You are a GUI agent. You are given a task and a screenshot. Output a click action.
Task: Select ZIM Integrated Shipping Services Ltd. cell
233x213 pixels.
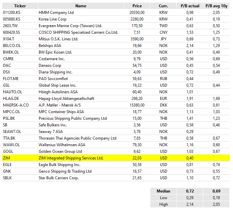(x=81, y=158)
